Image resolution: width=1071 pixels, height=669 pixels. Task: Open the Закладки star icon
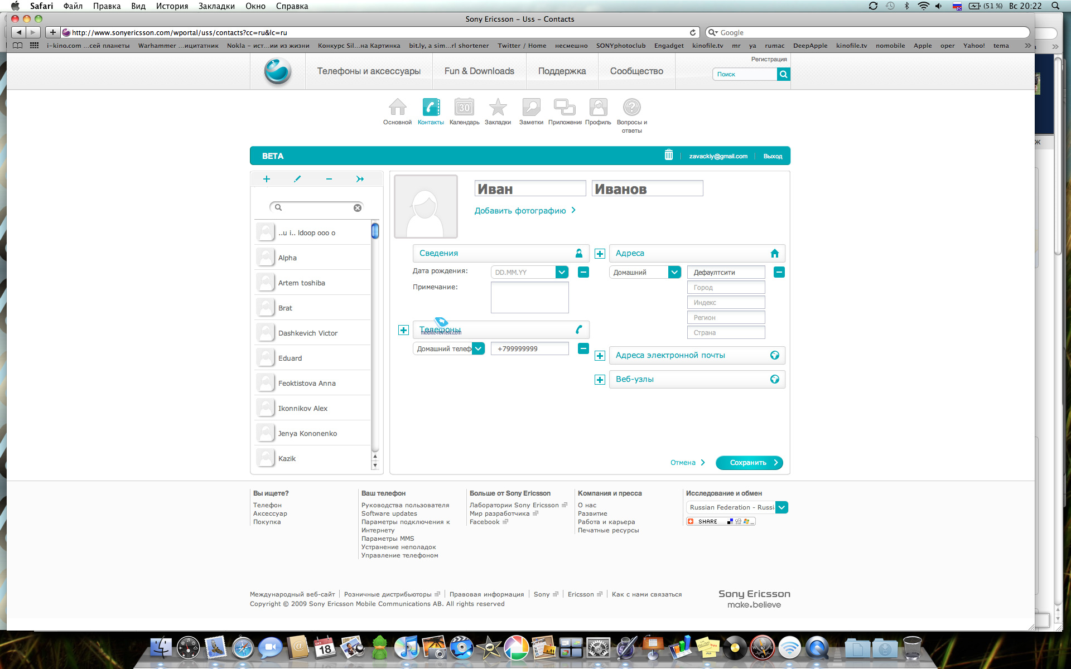[498, 107]
